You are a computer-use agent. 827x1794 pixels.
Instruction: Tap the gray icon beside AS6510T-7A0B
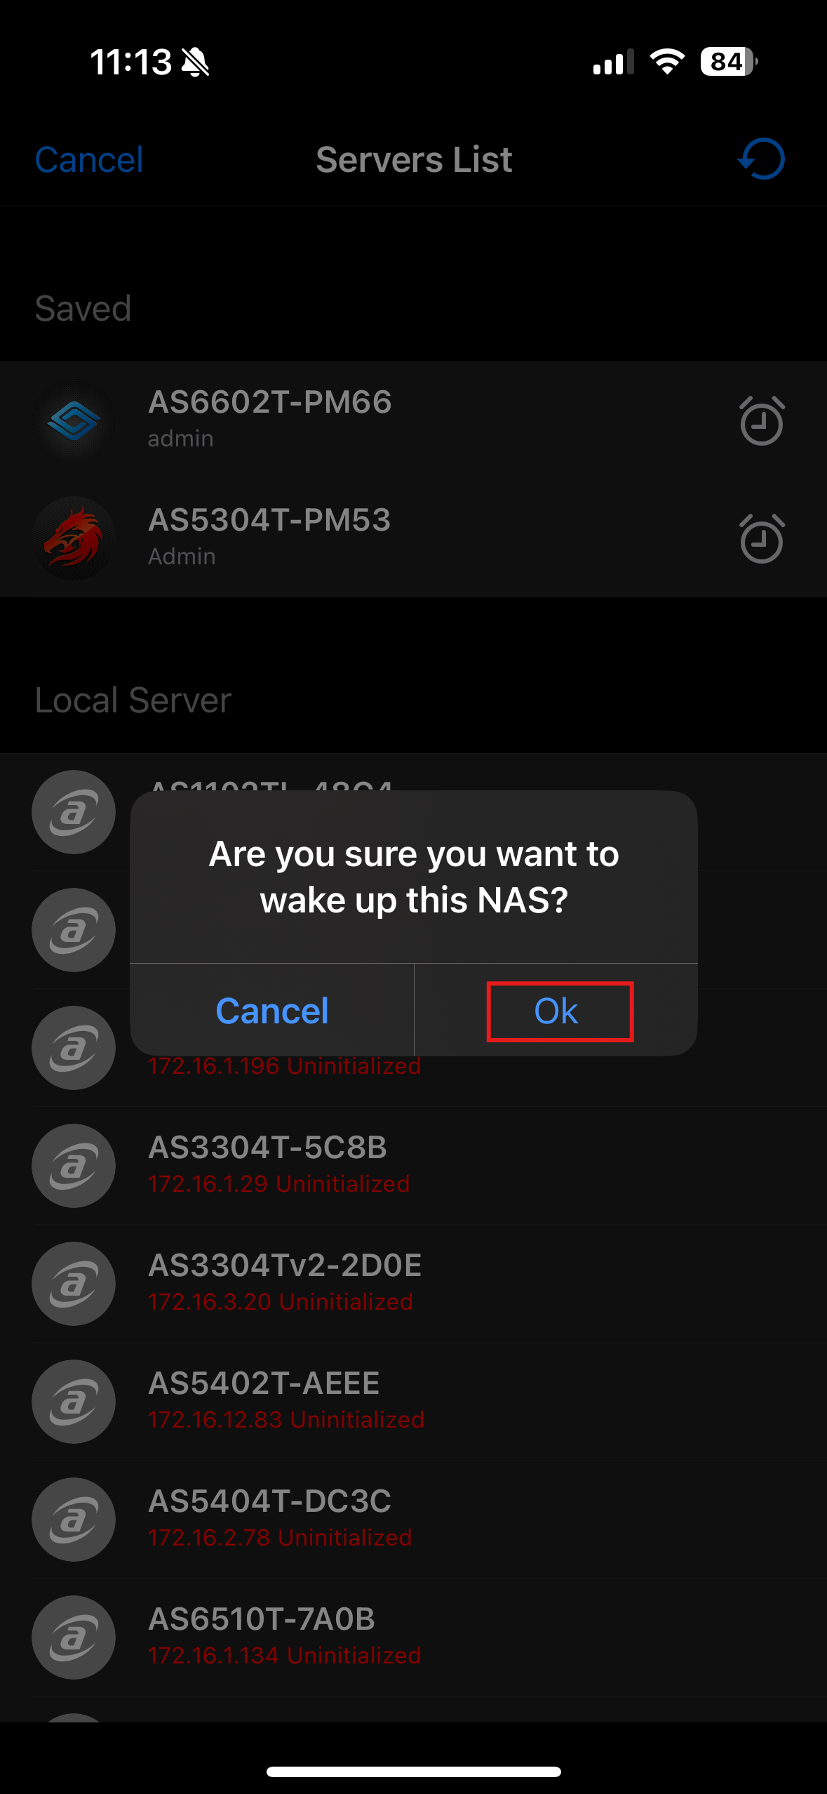tap(74, 1637)
